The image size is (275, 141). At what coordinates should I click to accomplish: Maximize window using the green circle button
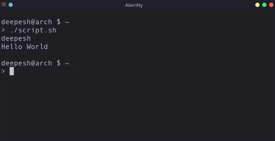(x=264, y=5)
